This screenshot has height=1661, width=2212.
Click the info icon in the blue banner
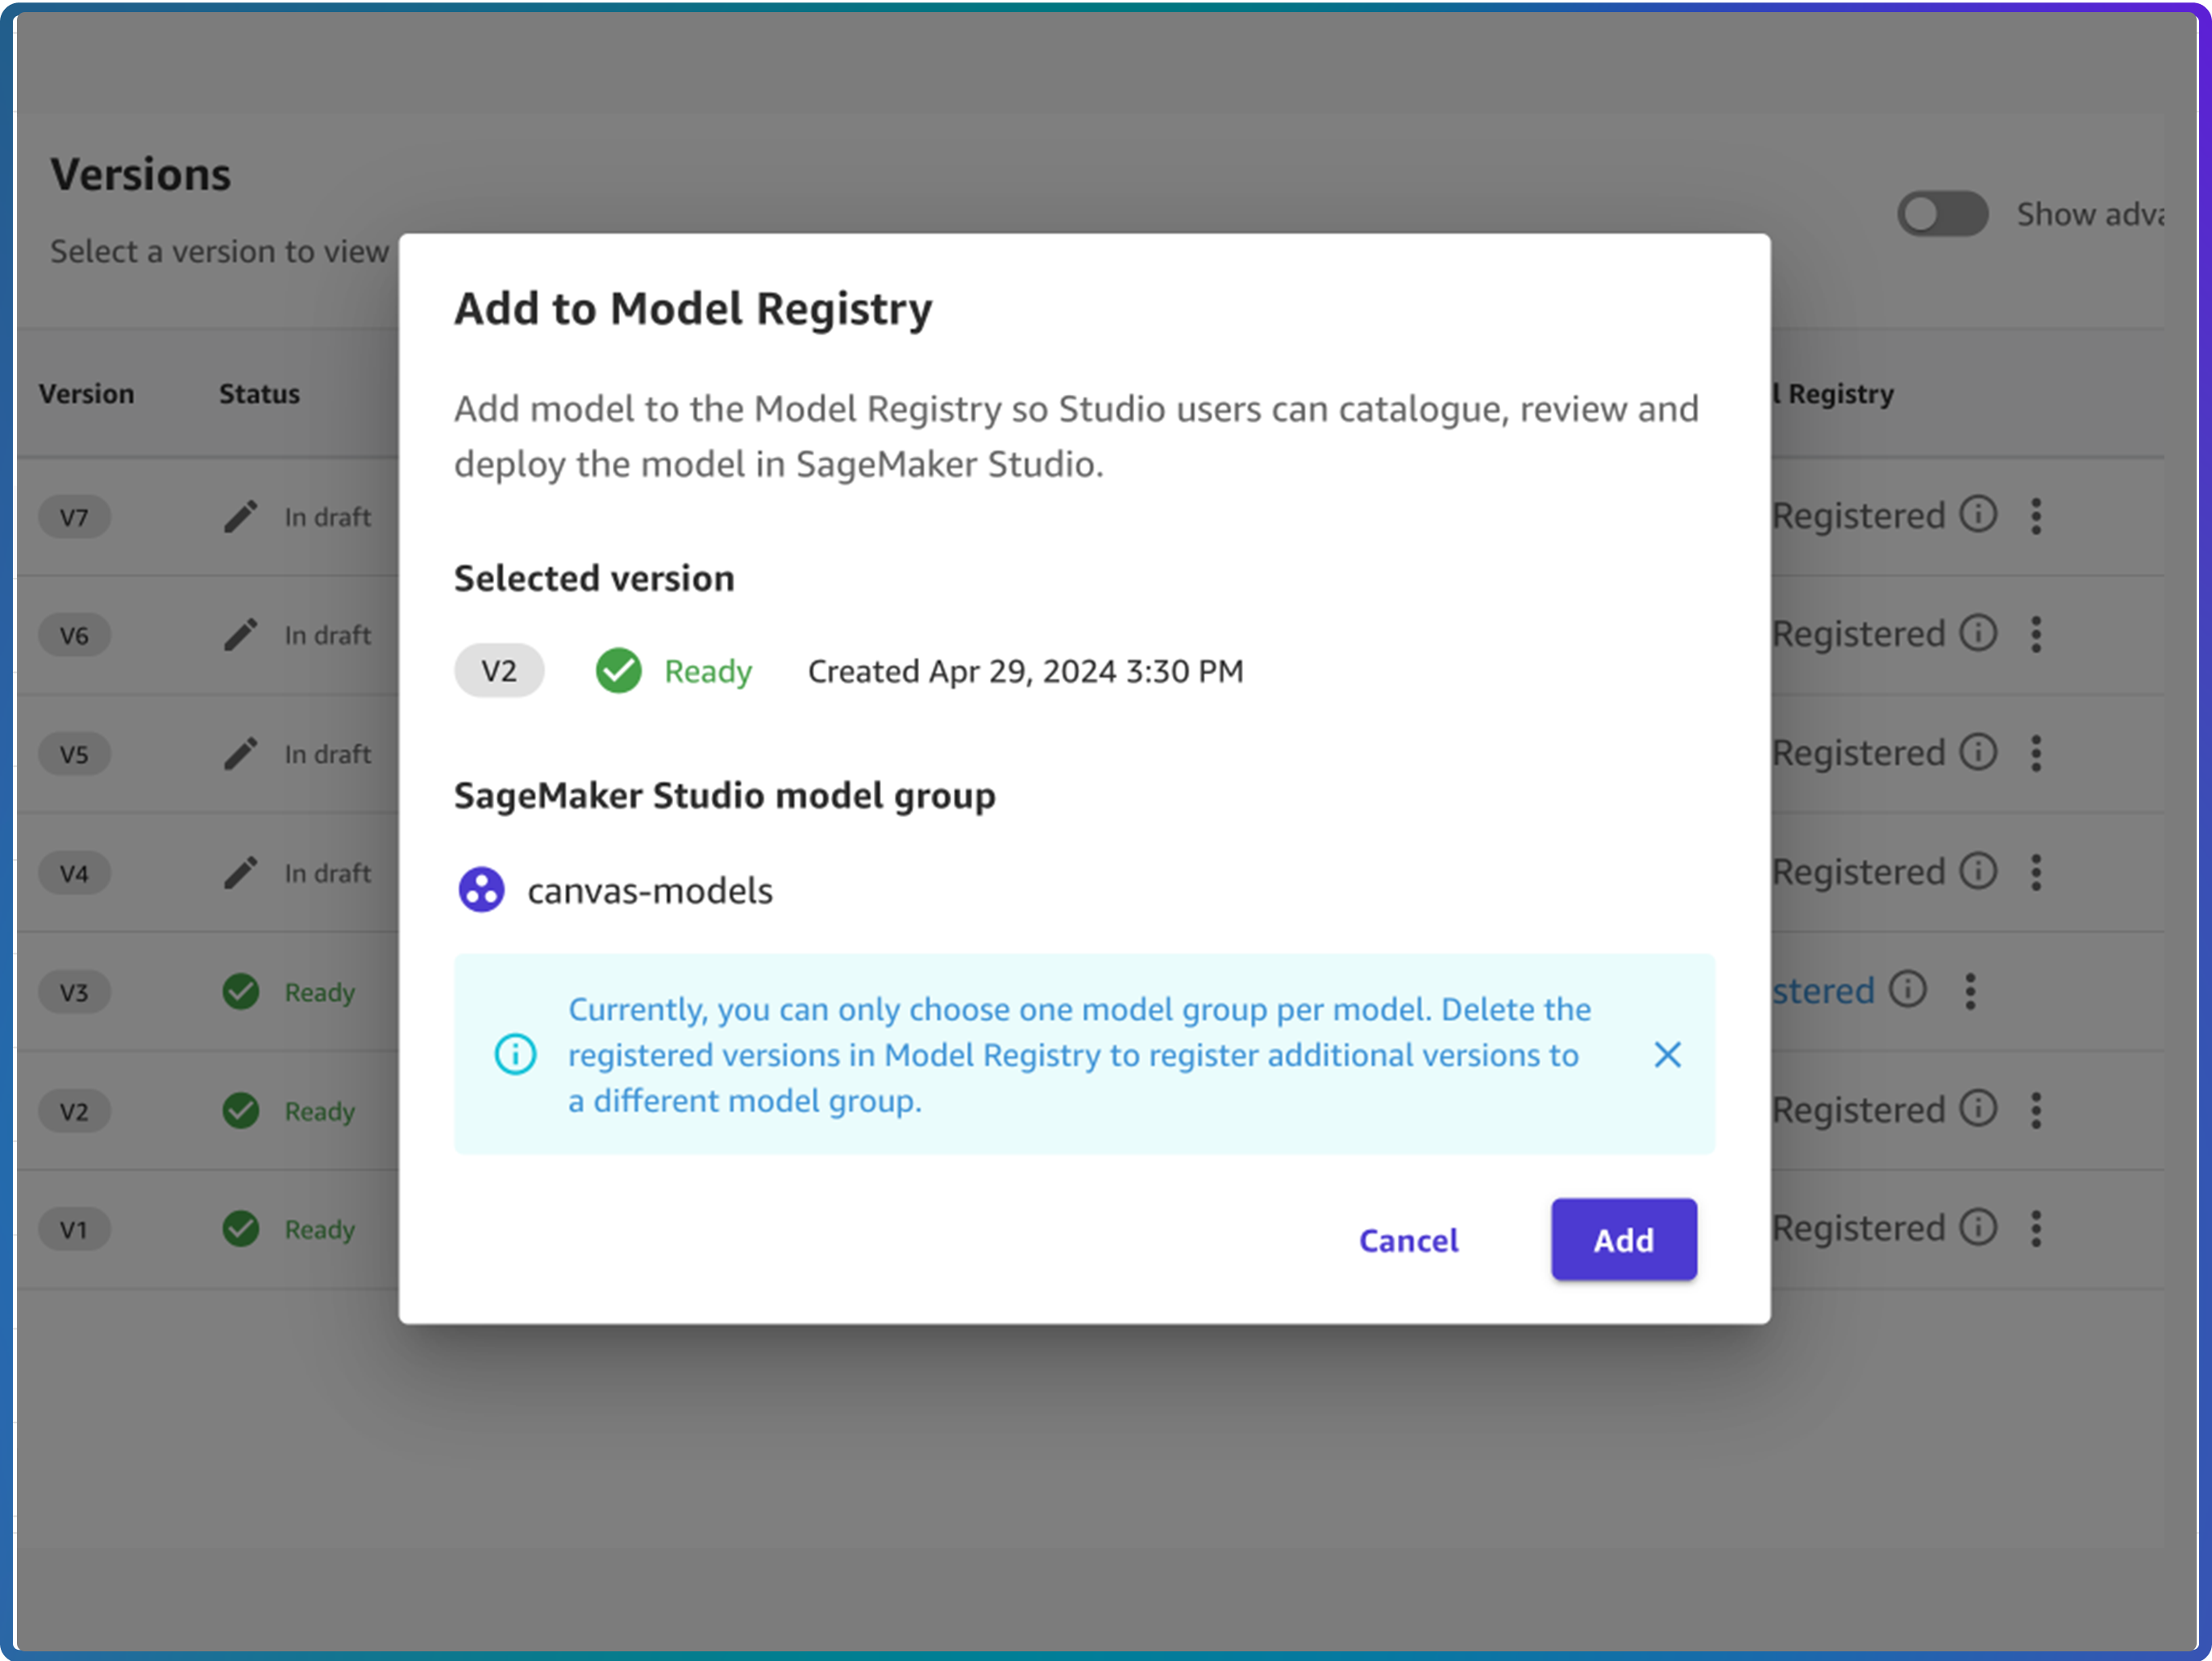pyautogui.click(x=515, y=1054)
